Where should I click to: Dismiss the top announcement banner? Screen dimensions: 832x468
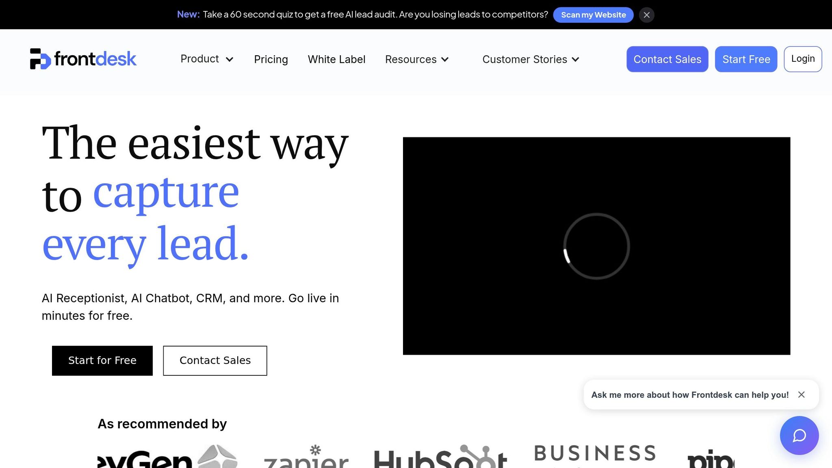[x=646, y=15]
